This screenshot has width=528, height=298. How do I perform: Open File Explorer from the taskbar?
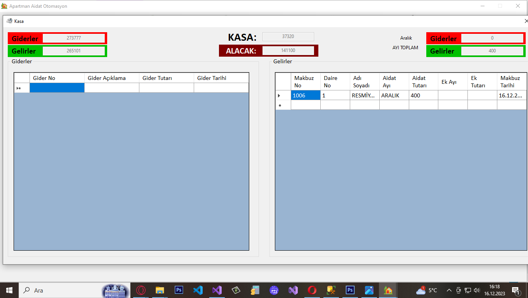coord(160,290)
